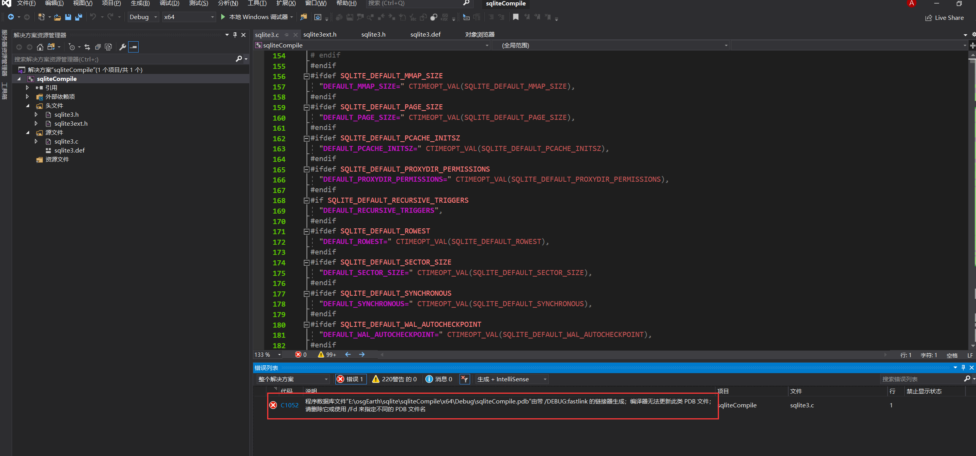Viewport: 976px width, 456px height.
Task: Open Find in Files via magnifier icon
Action: [x=304, y=17]
